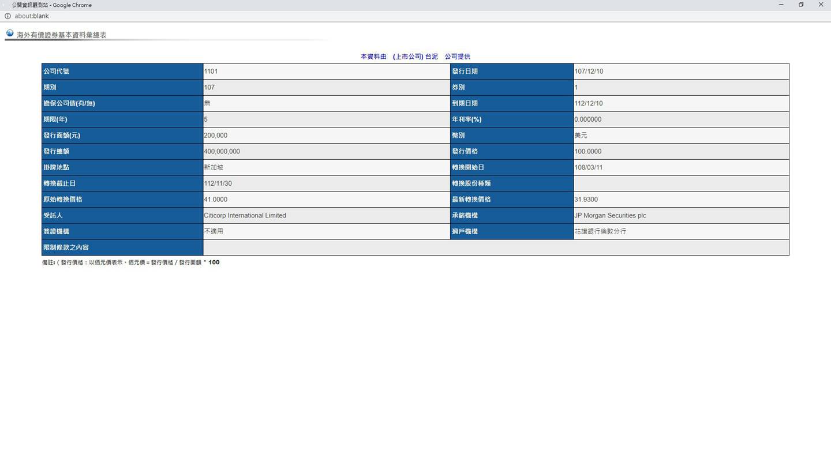Viewport: 831px width, 450px height.
Task: Click the 到期日期 value 112/12/10
Action: pos(589,103)
